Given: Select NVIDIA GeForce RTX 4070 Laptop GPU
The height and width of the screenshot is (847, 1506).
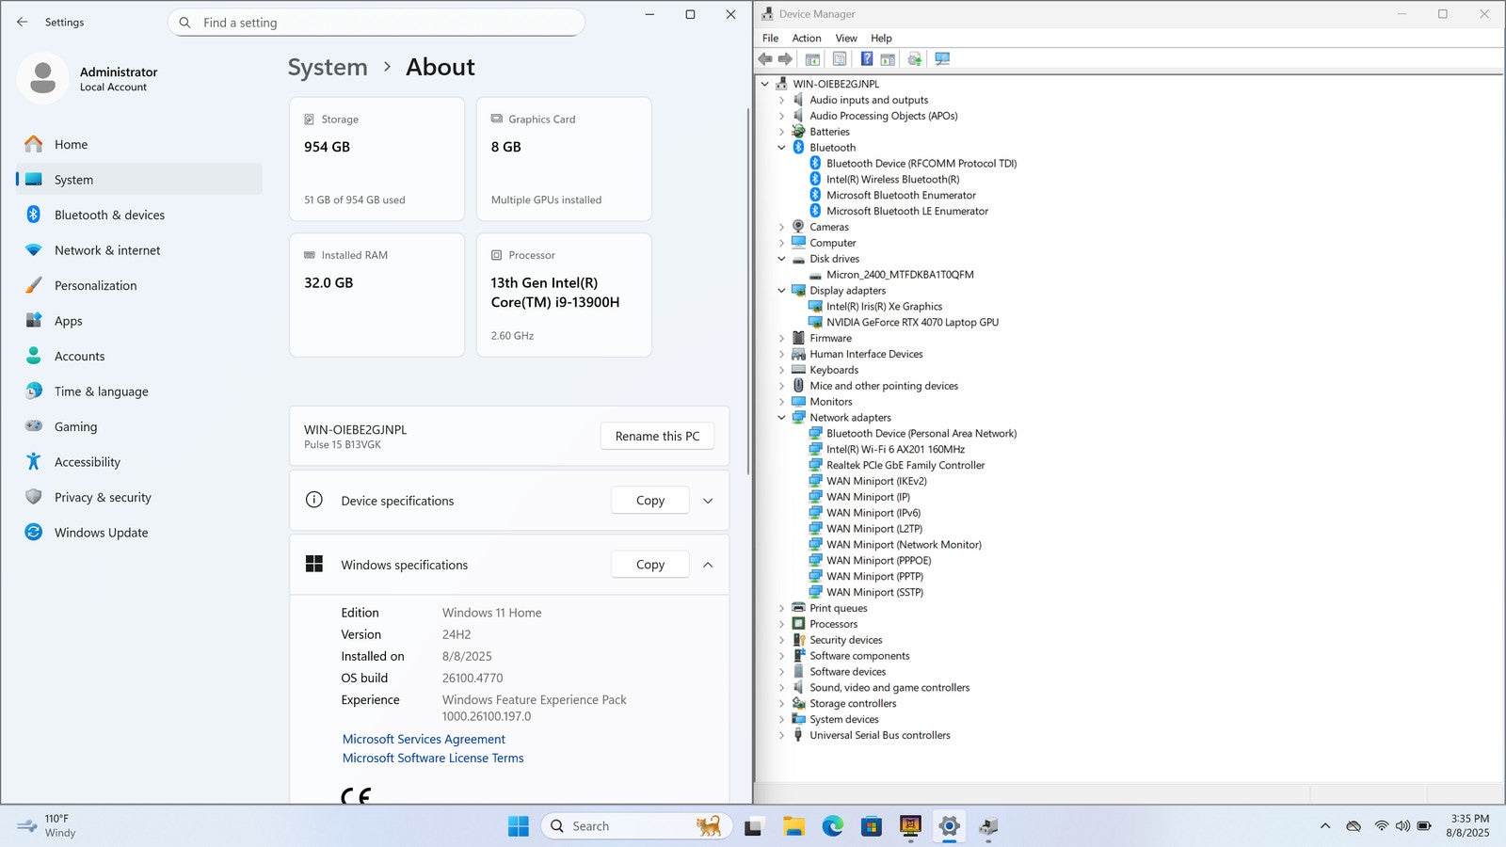Looking at the screenshot, I should pos(912,322).
